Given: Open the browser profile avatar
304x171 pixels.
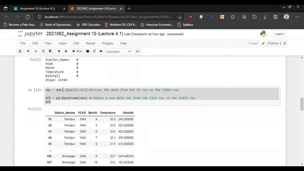Looking at the screenshot, I should 286,17.
